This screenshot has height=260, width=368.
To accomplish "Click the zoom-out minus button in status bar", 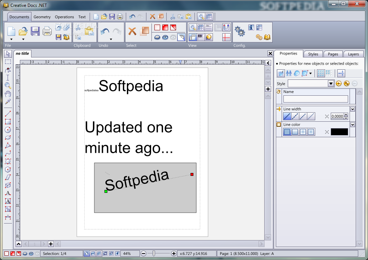I will (x=144, y=253).
